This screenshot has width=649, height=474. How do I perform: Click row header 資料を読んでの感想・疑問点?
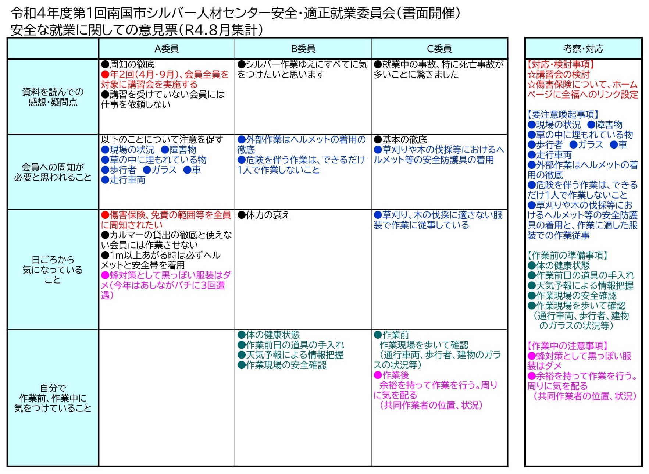pyautogui.click(x=53, y=97)
